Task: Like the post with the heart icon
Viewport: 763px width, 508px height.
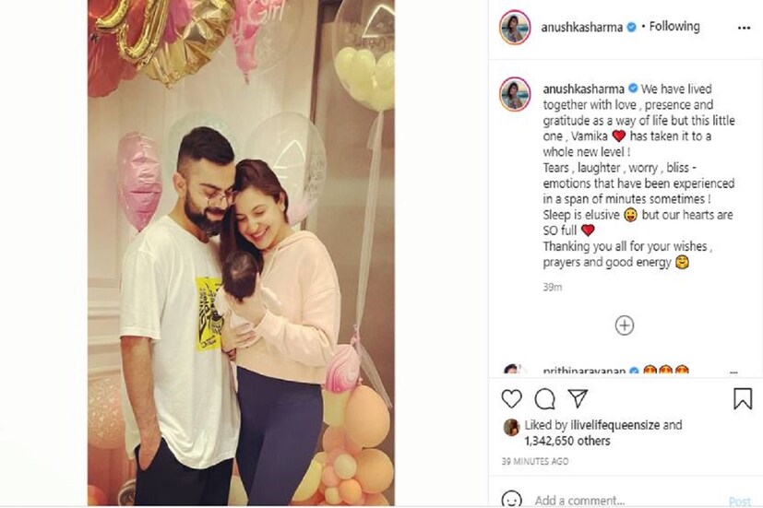Action: [511, 399]
